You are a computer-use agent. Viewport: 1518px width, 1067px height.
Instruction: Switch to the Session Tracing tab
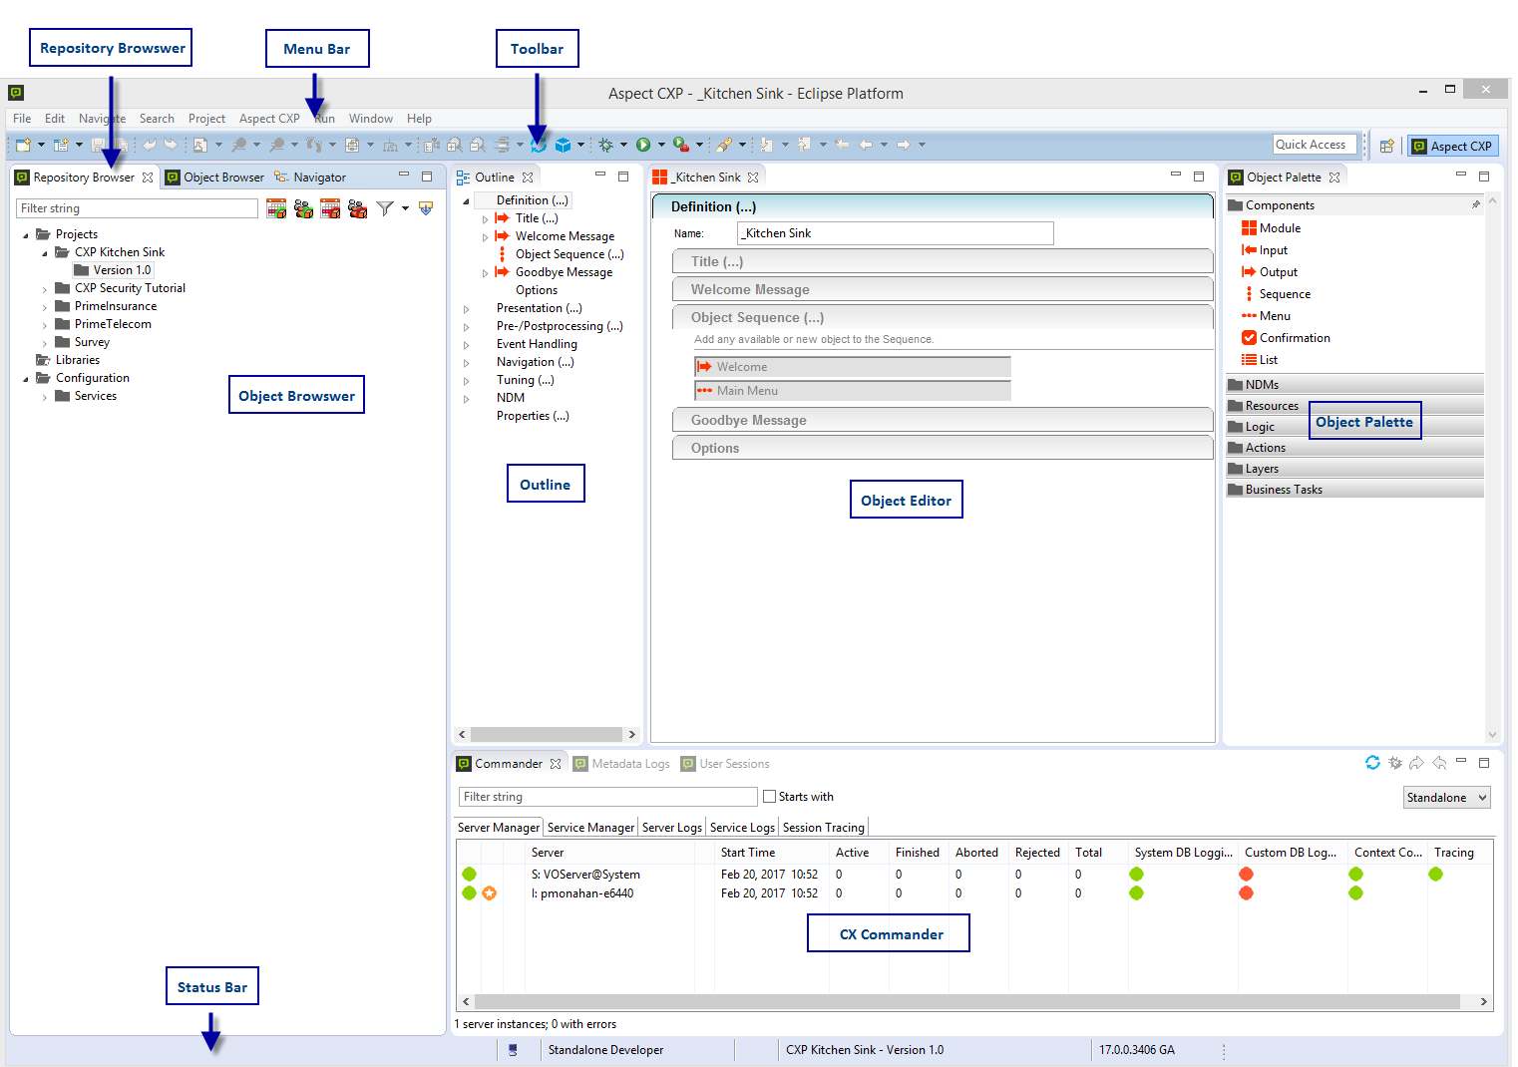tap(823, 827)
